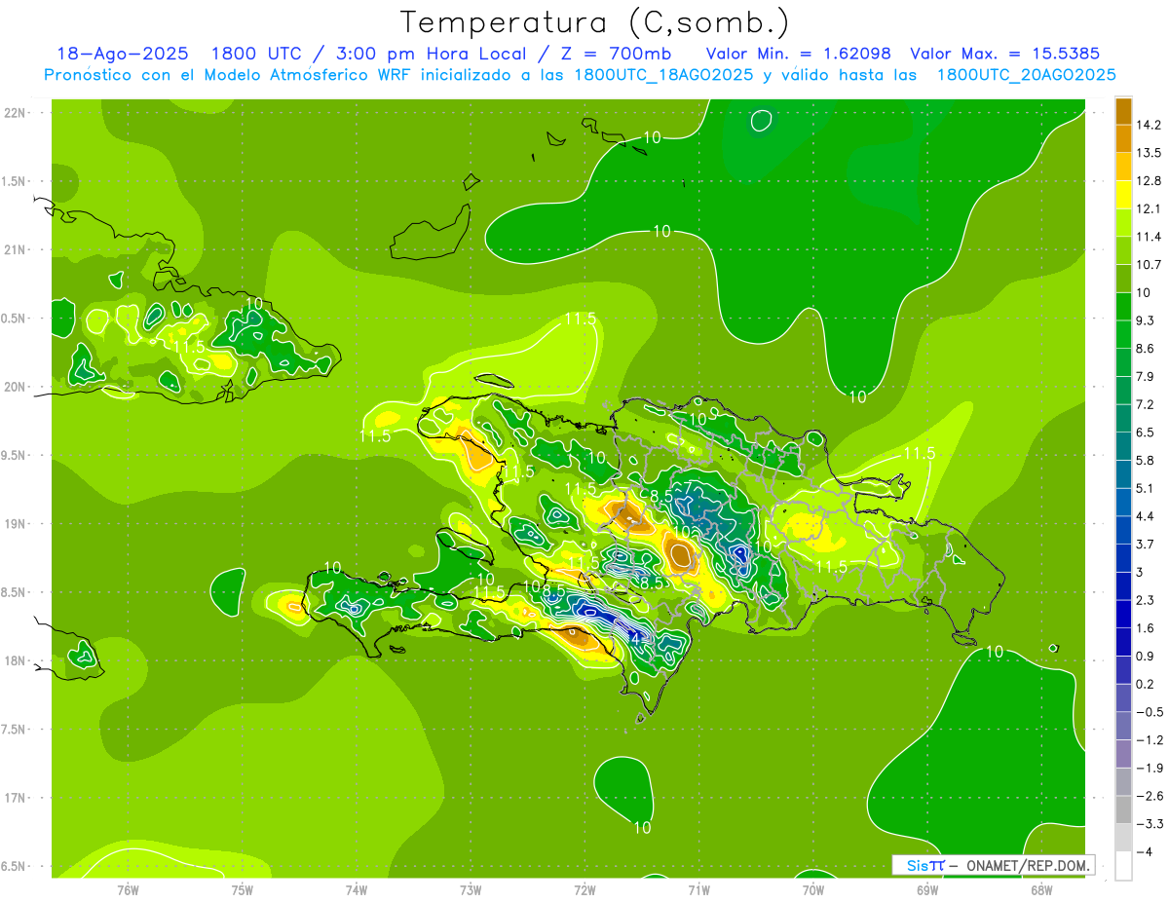The width and height of the screenshot is (1169, 903).
Task: Click the 22N latitude axis label
Action: point(16,112)
